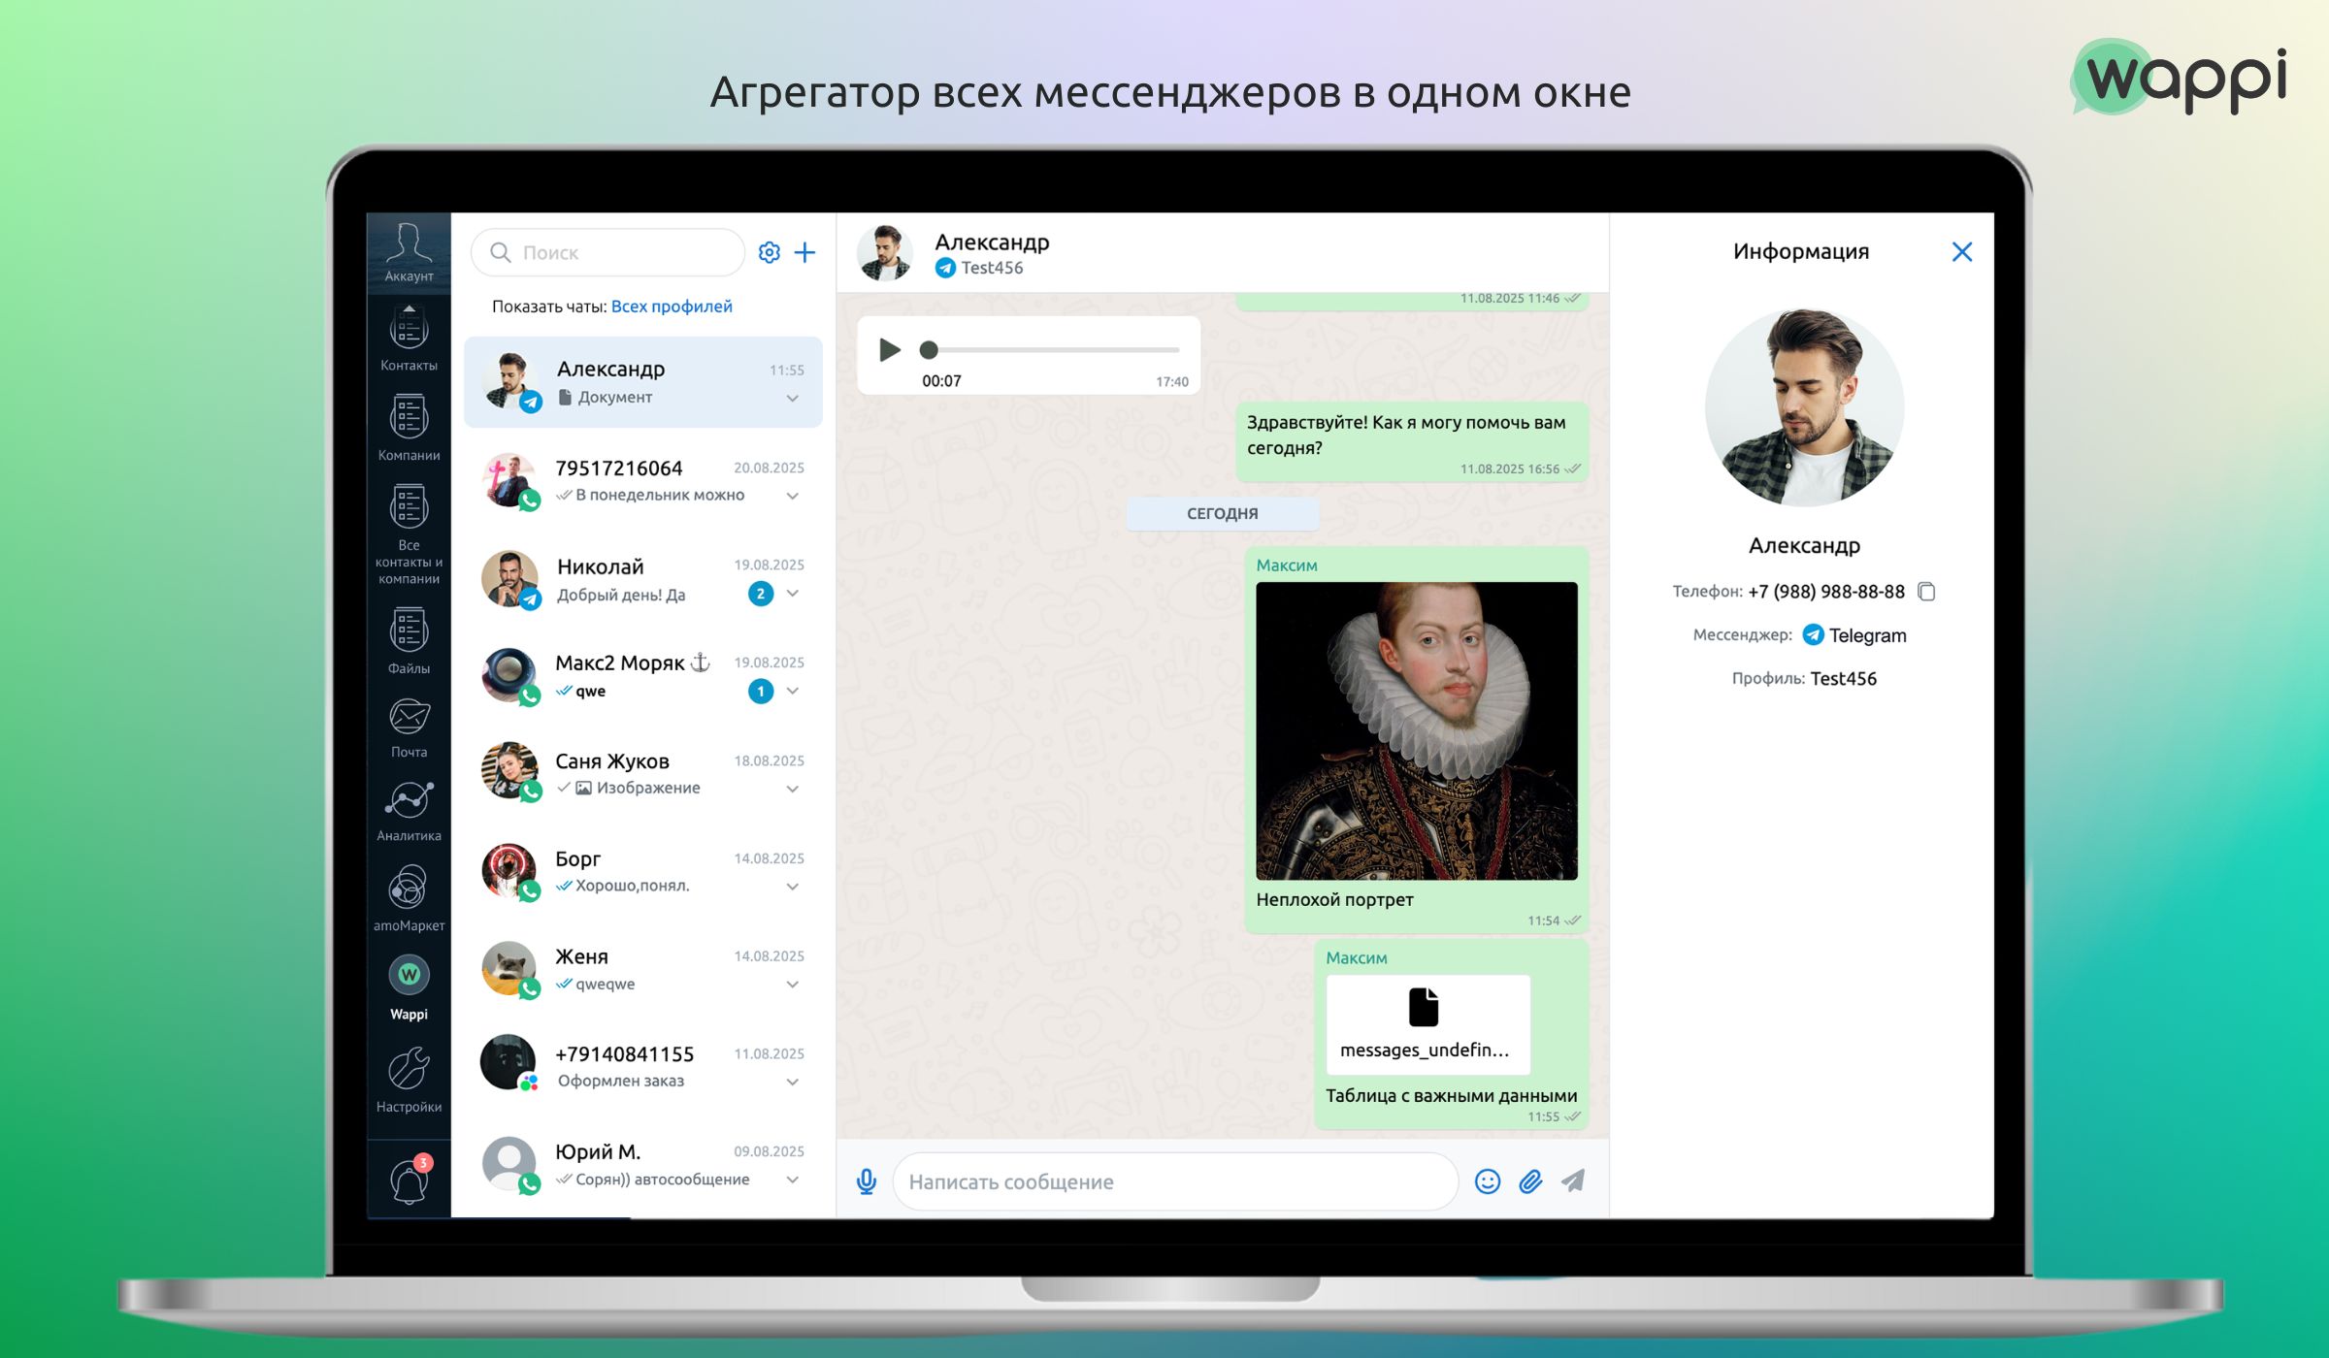The width and height of the screenshot is (2329, 1358).
Task: Open Настройки in the sidebar
Action: [x=409, y=1080]
